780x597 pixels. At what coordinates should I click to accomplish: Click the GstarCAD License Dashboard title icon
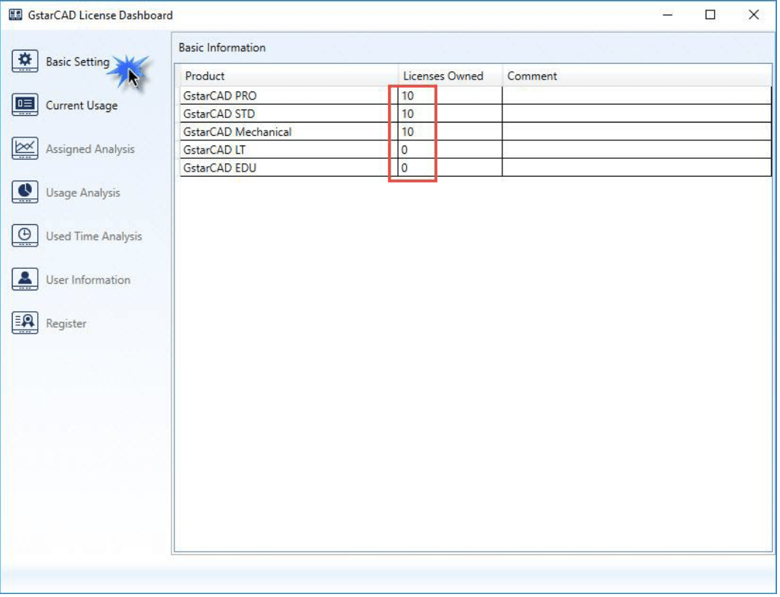coord(16,15)
